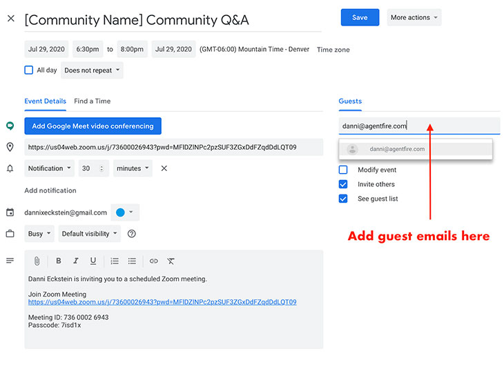Uncheck the Invite others permission
Image resolution: width=504 pixels, height=380 pixels.
tap(343, 184)
